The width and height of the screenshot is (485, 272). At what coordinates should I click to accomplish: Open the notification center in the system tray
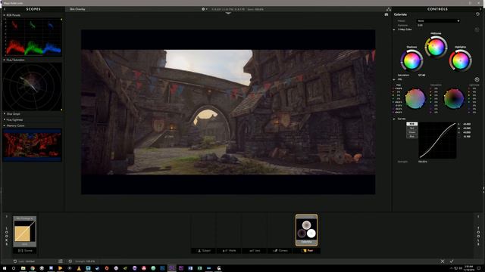click(x=479, y=268)
